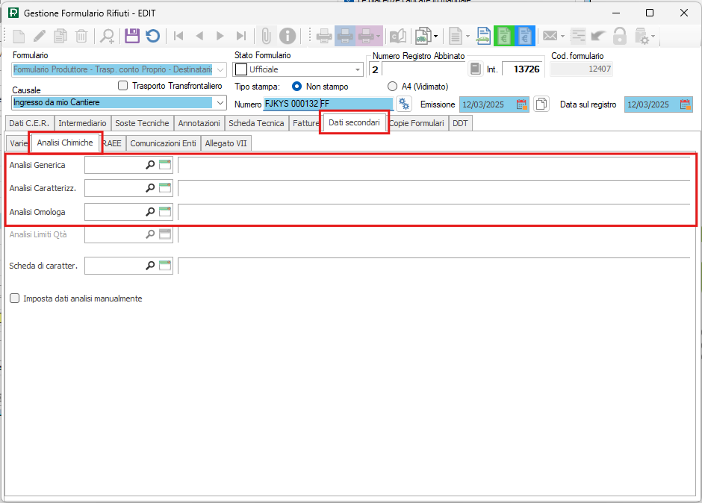Click the purple Save floppy disk icon
The width and height of the screenshot is (702, 503).
(132, 35)
